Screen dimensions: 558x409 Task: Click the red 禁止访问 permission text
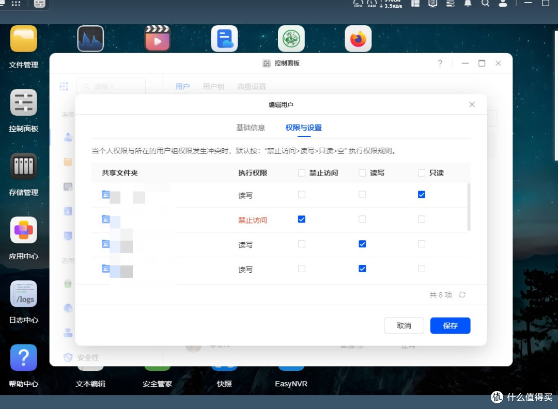tap(253, 220)
